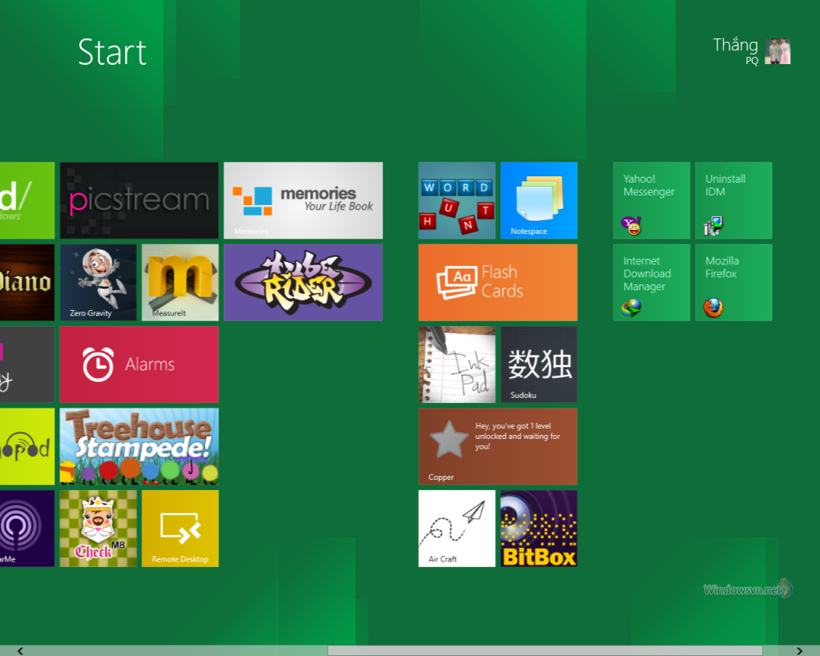
Task: Open the Flash Cards tile
Action: (498, 283)
